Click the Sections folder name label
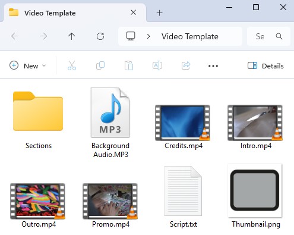Viewport: 294px width, 235px height. click(x=39, y=146)
